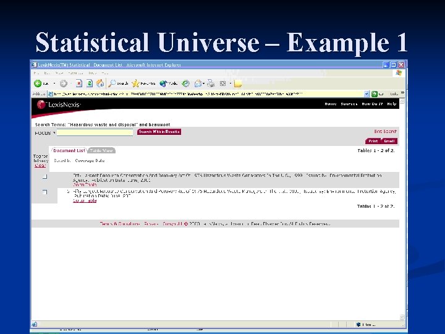
Task: Click the red Email button
Action: coord(389,141)
